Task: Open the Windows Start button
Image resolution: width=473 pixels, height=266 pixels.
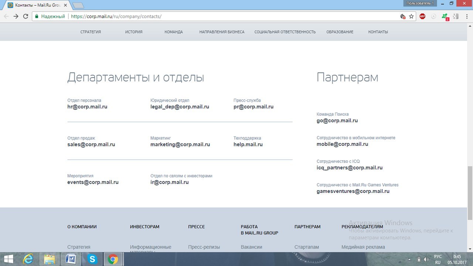Action: click(x=8, y=259)
